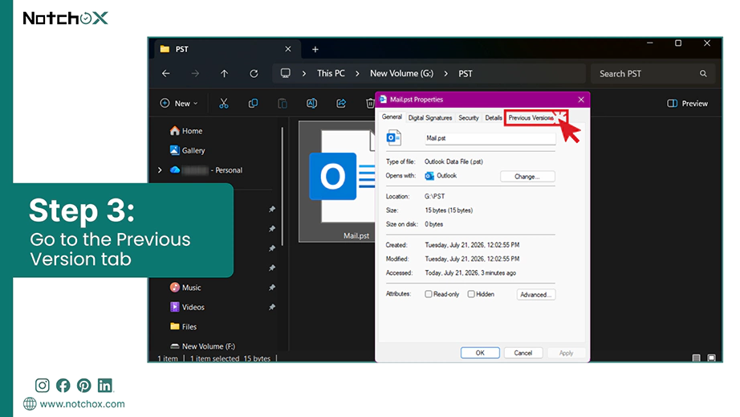Unpin the Music quick access pin
The image size is (740, 417).
coord(272,287)
